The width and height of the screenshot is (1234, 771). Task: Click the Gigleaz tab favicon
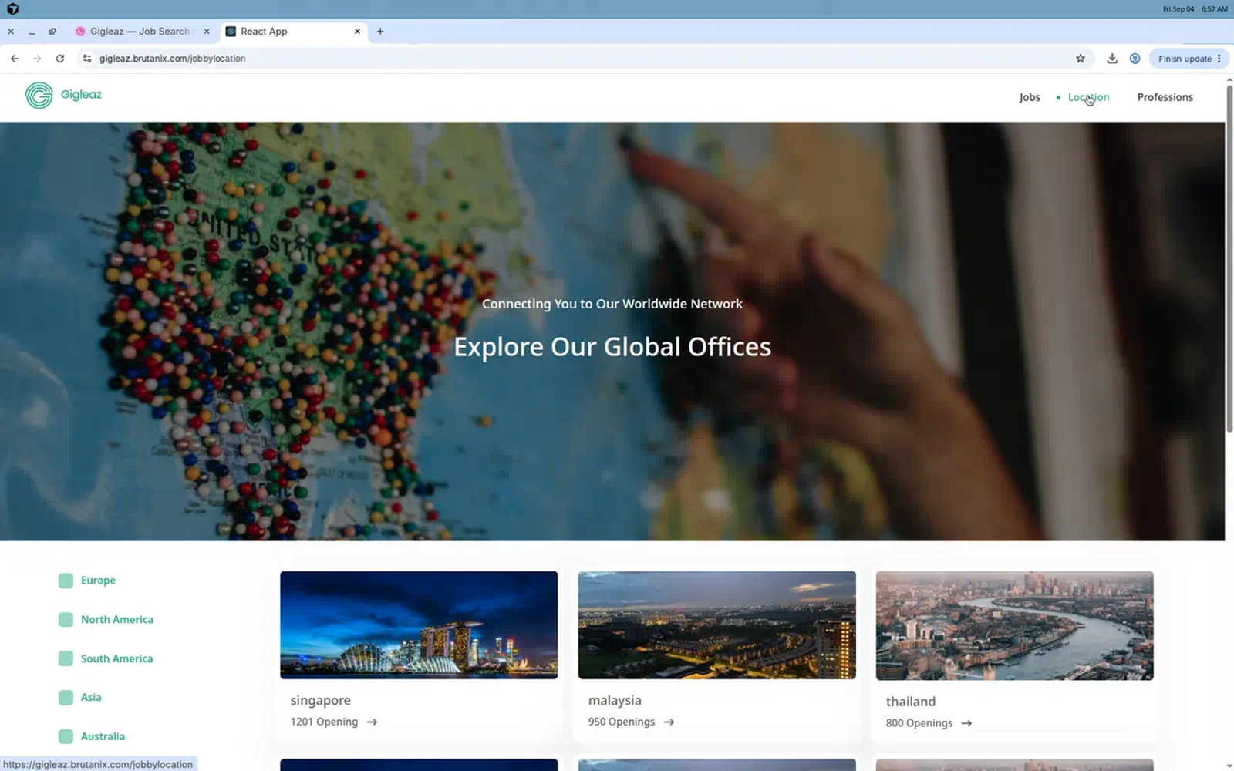click(x=80, y=32)
